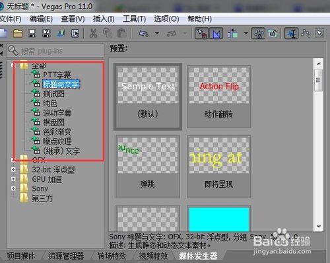This screenshot has height=263, width=330.
Task: Switch to 转场特效 tab
Action: point(112,256)
